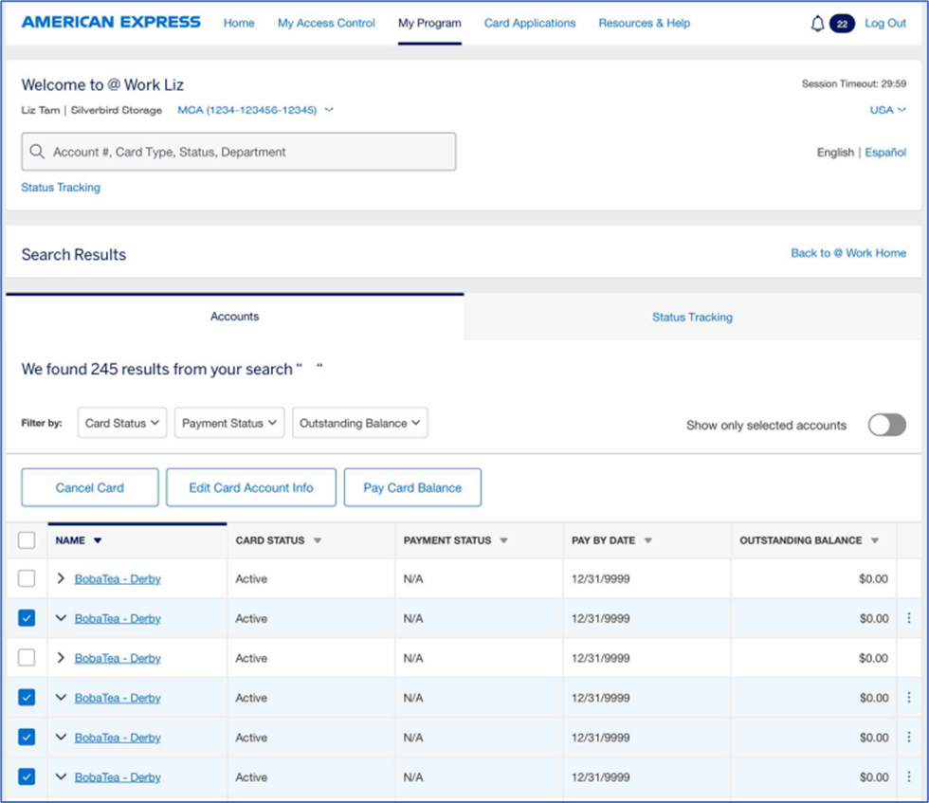Image resolution: width=929 pixels, height=803 pixels.
Task: Check the first BobaTea - Derby row checkbox
Action: pyautogui.click(x=27, y=578)
